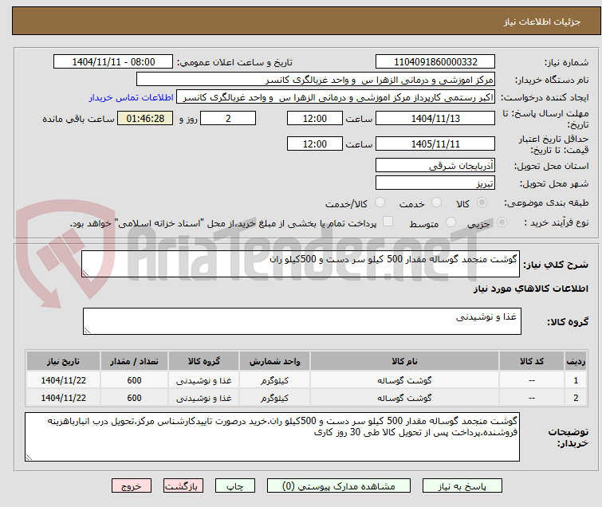
Task: Open مشاهده مدارک پیوستی (0) button
Action: (338, 486)
